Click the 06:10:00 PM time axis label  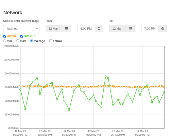point(45,135)
